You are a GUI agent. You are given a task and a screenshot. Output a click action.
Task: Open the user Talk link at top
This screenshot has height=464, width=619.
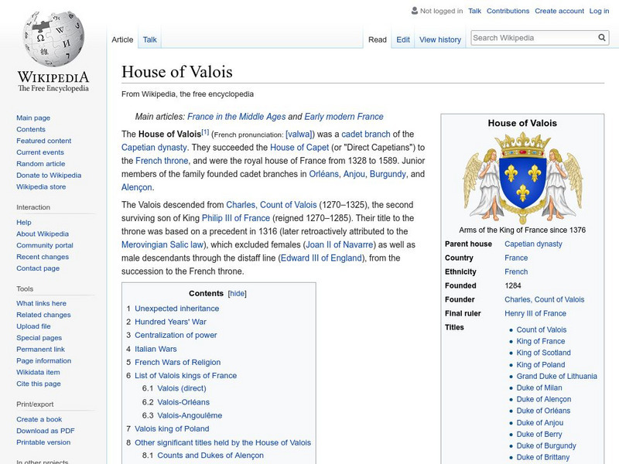474,11
